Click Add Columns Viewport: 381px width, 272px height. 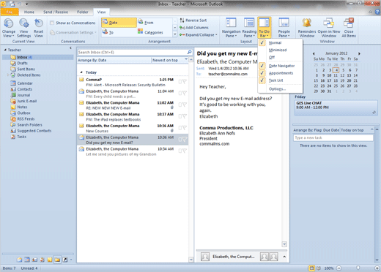point(194,28)
